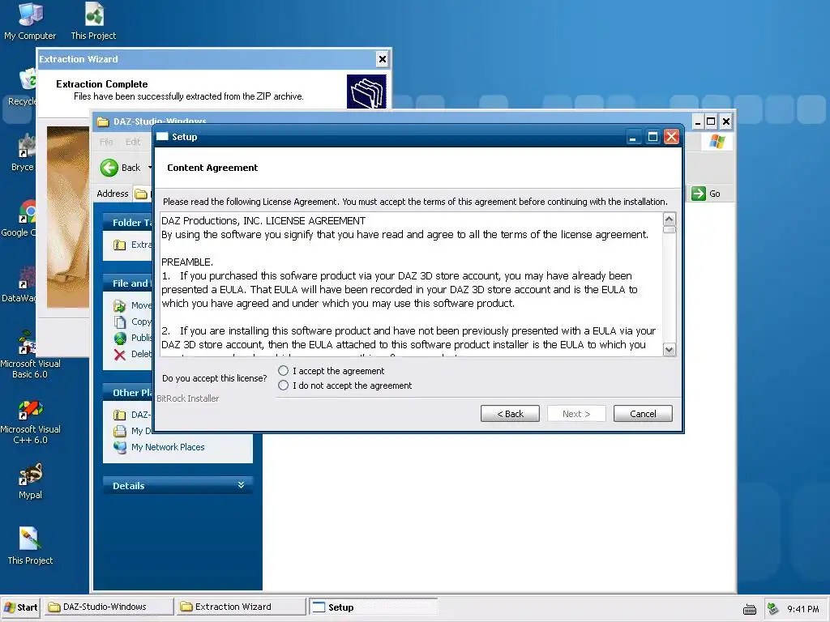Click the Setup window title icon
Image resolution: width=830 pixels, height=622 pixels.
tap(162, 137)
